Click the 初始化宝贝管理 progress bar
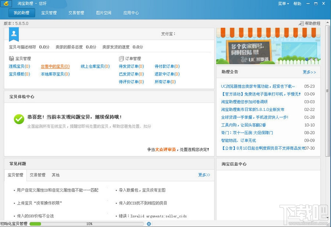The width and height of the screenshot is (331, 227). click(x=86, y=224)
